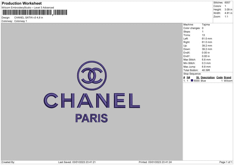Select the Up 39.2 mm value
Viewport: 234px width, 165px height.
(207, 46)
